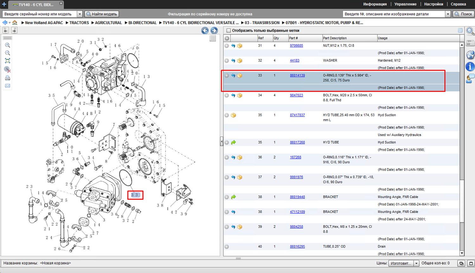Click the blue arrow icon for part 47112109

pos(233,212)
